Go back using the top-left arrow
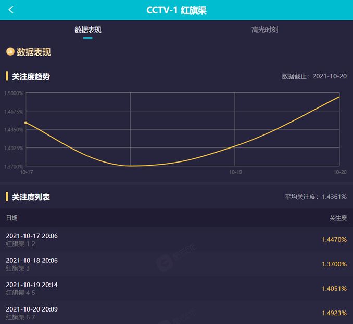The width and height of the screenshot is (353, 324). (11, 10)
